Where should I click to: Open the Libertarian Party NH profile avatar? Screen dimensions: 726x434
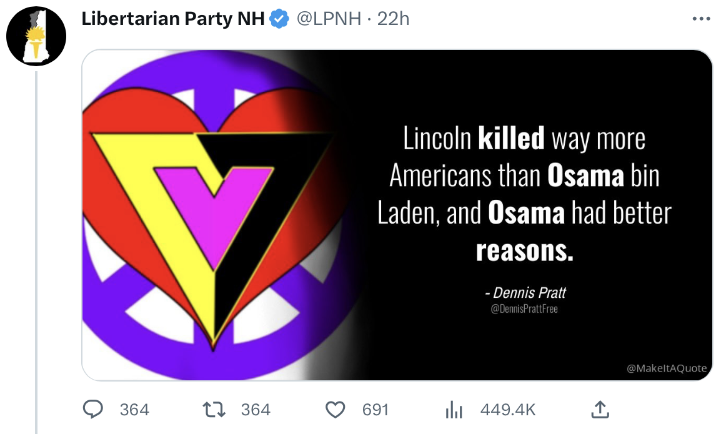click(36, 36)
